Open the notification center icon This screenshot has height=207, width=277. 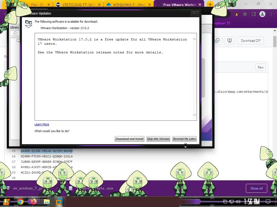[x=268, y=202]
